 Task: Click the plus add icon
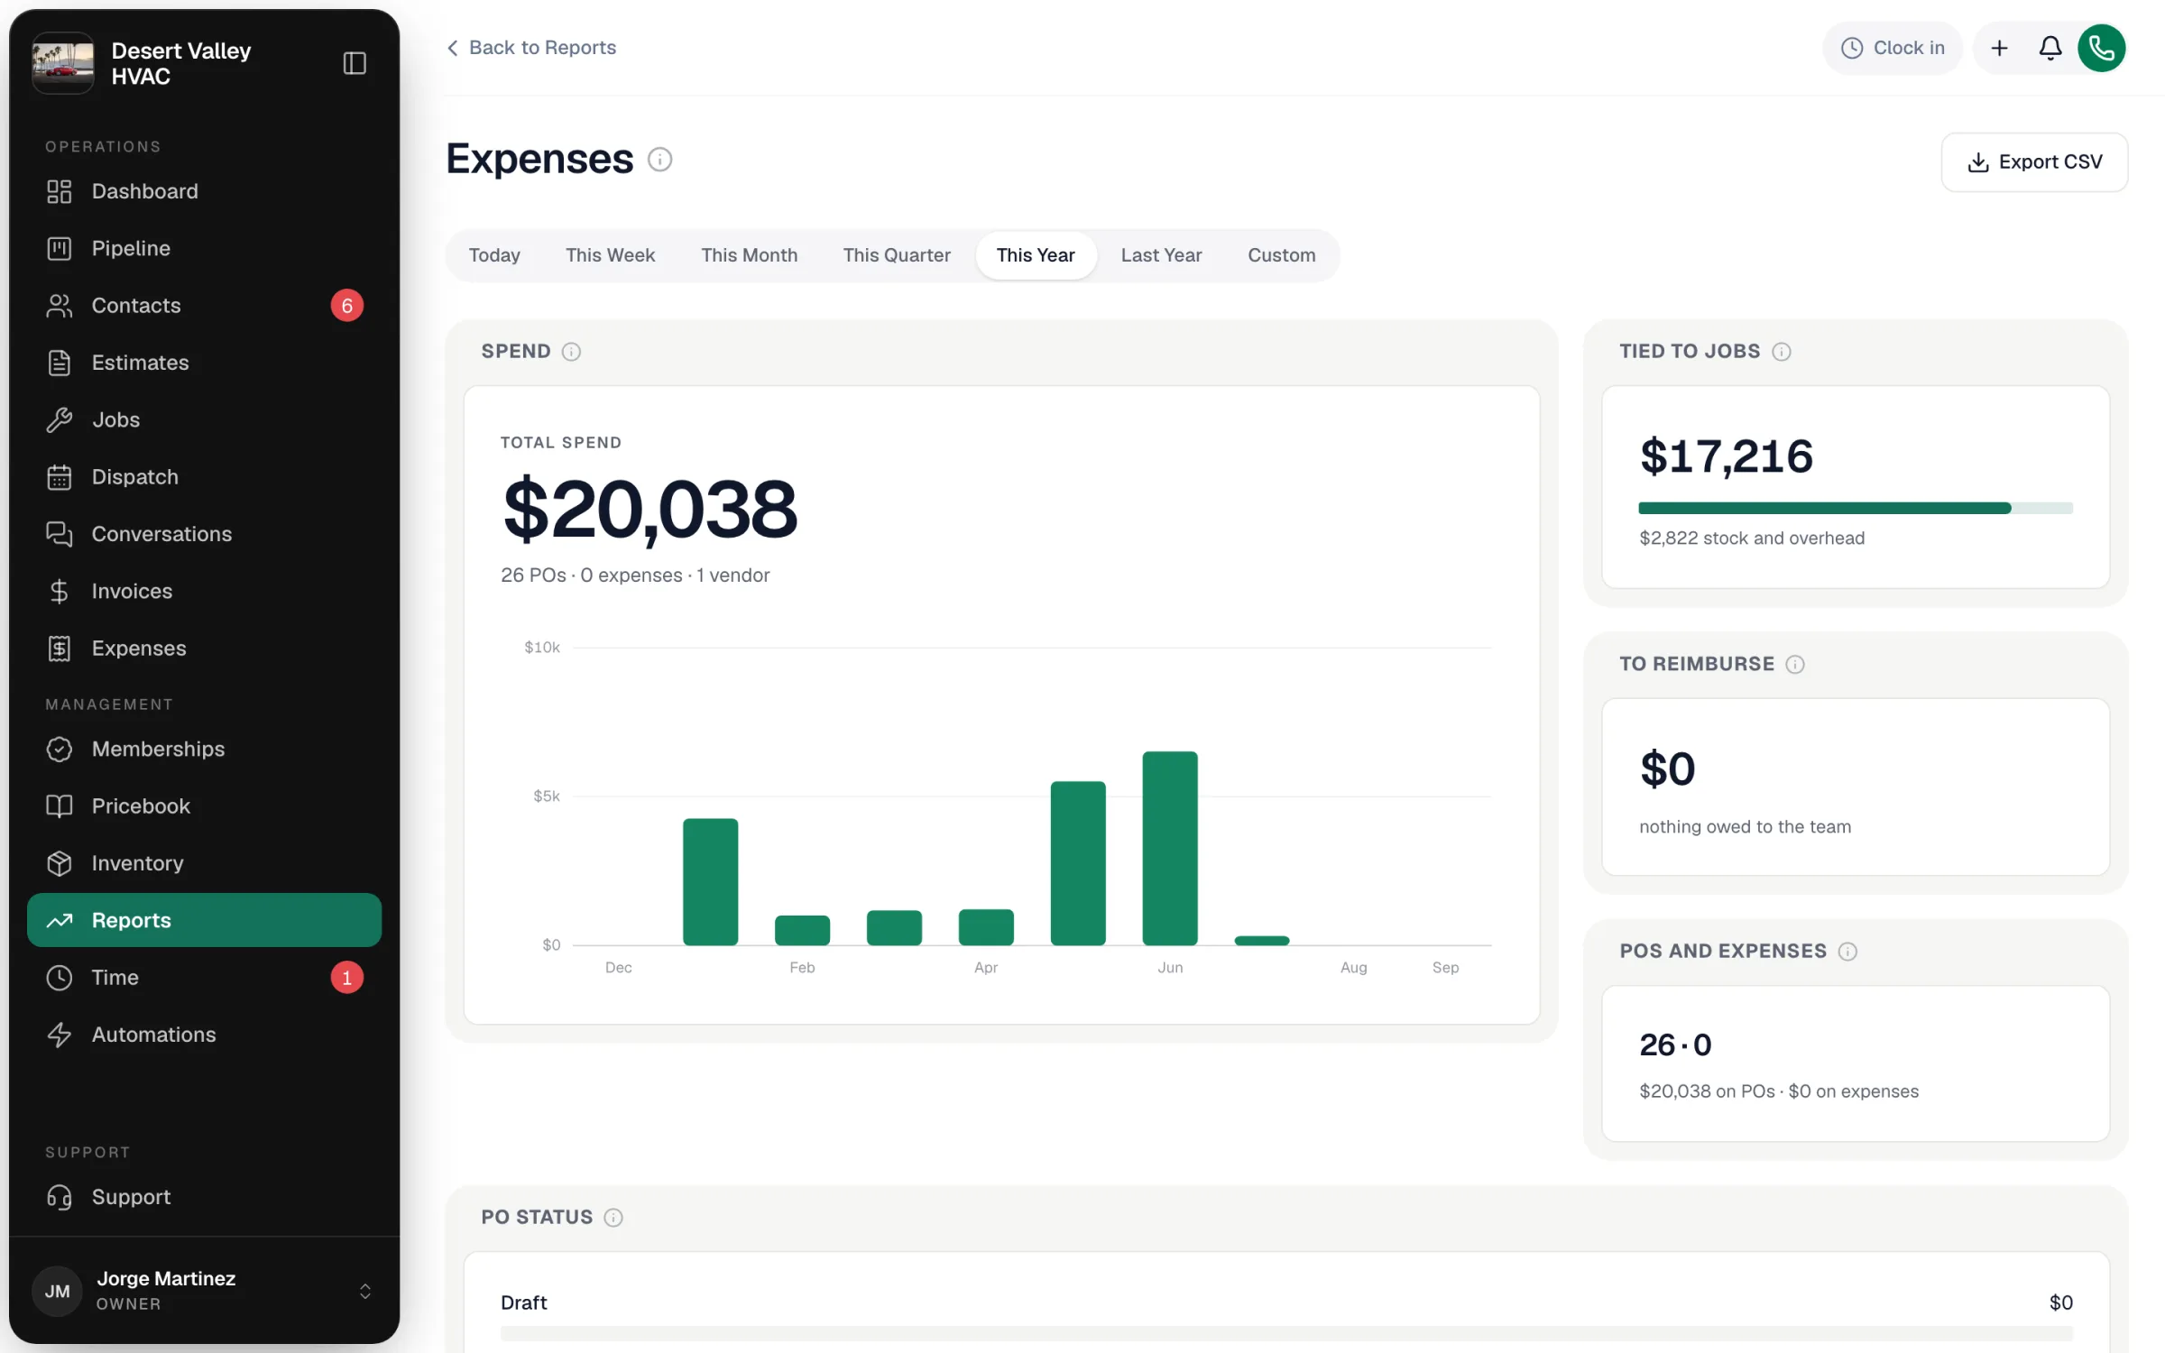click(x=1999, y=48)
